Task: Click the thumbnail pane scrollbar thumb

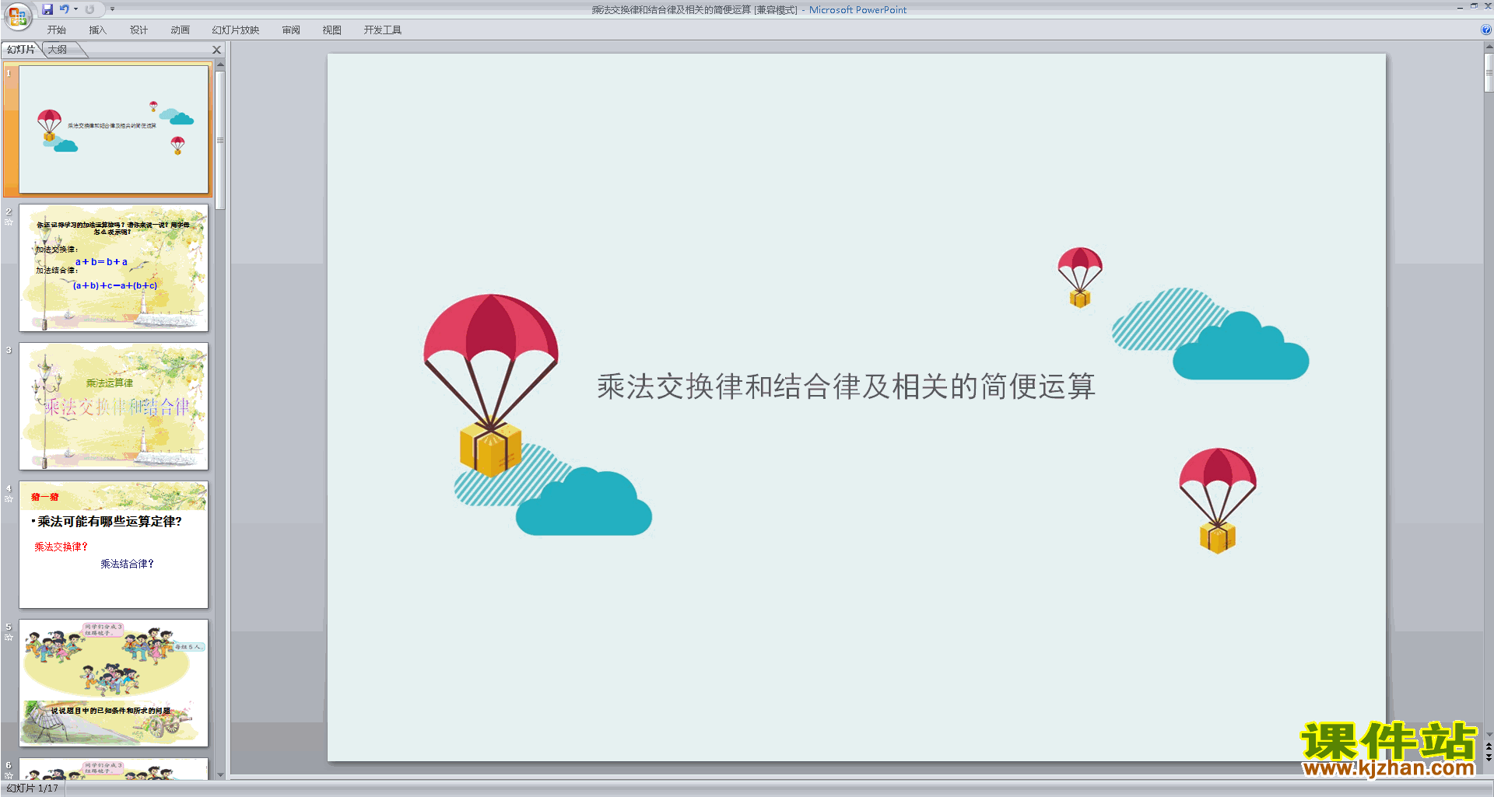Action: point(220,140)
